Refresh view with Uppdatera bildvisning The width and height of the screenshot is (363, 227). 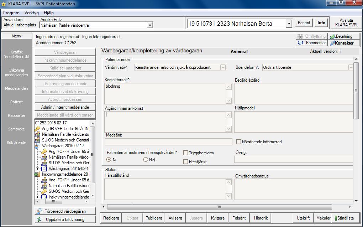(x=65, y=220)
